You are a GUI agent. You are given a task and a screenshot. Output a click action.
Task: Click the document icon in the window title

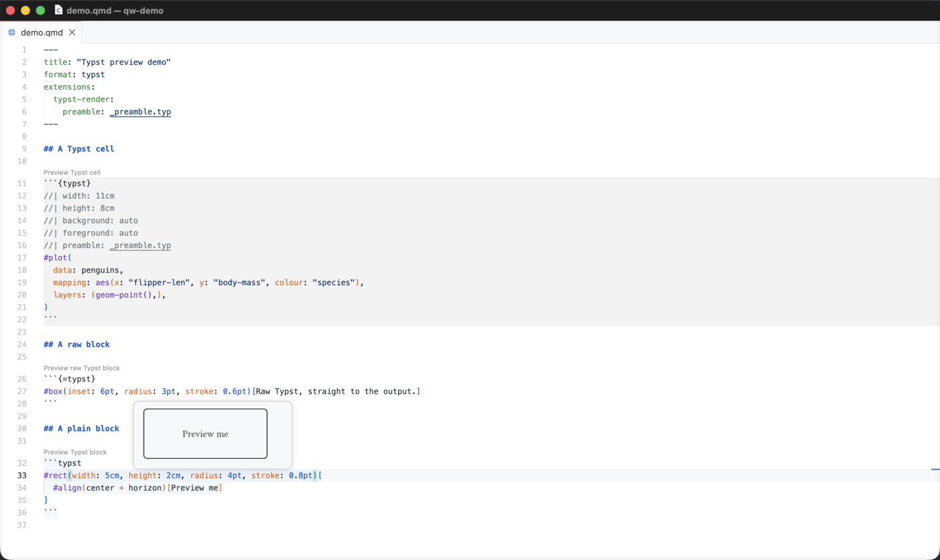[58, 10]
